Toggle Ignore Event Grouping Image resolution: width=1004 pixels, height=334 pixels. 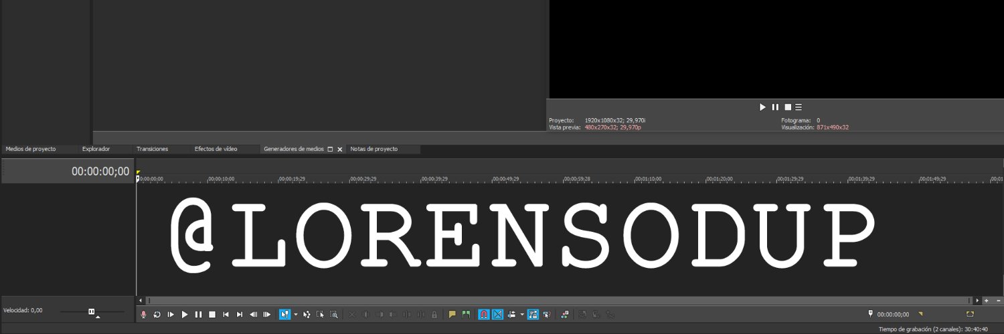[x=547, y=315]
